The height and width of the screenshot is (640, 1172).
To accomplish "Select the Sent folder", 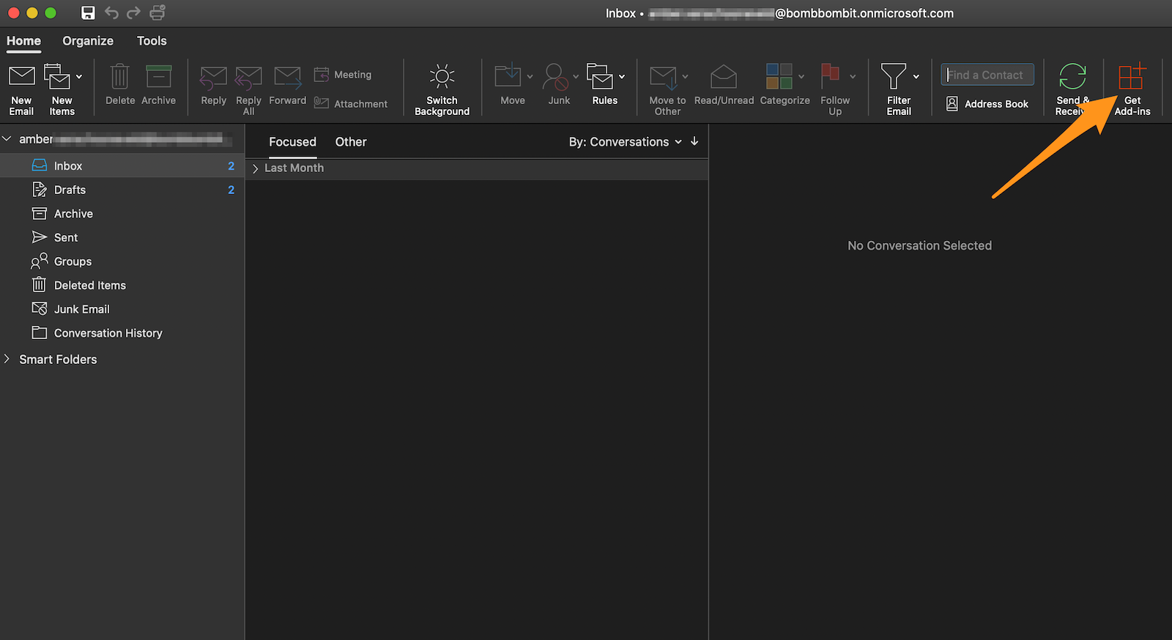I will [x=122, y=237].
